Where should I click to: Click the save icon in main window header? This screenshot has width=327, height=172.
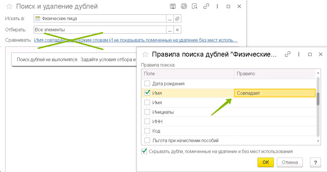point(173,6)
